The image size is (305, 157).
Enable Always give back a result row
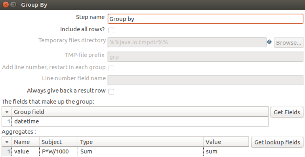[111, 91]
